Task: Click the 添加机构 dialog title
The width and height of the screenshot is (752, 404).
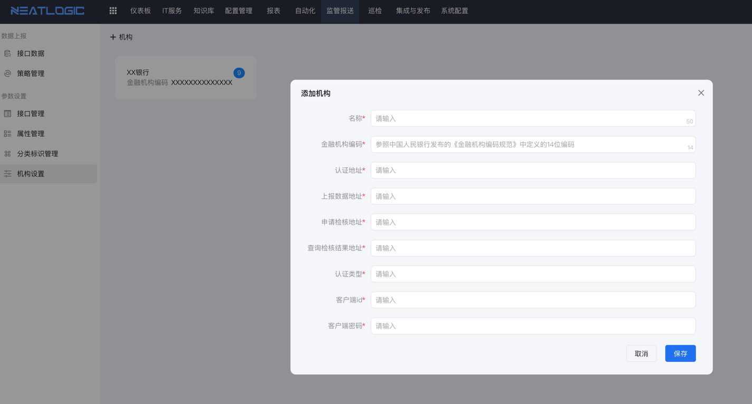Action: (316, 93)
